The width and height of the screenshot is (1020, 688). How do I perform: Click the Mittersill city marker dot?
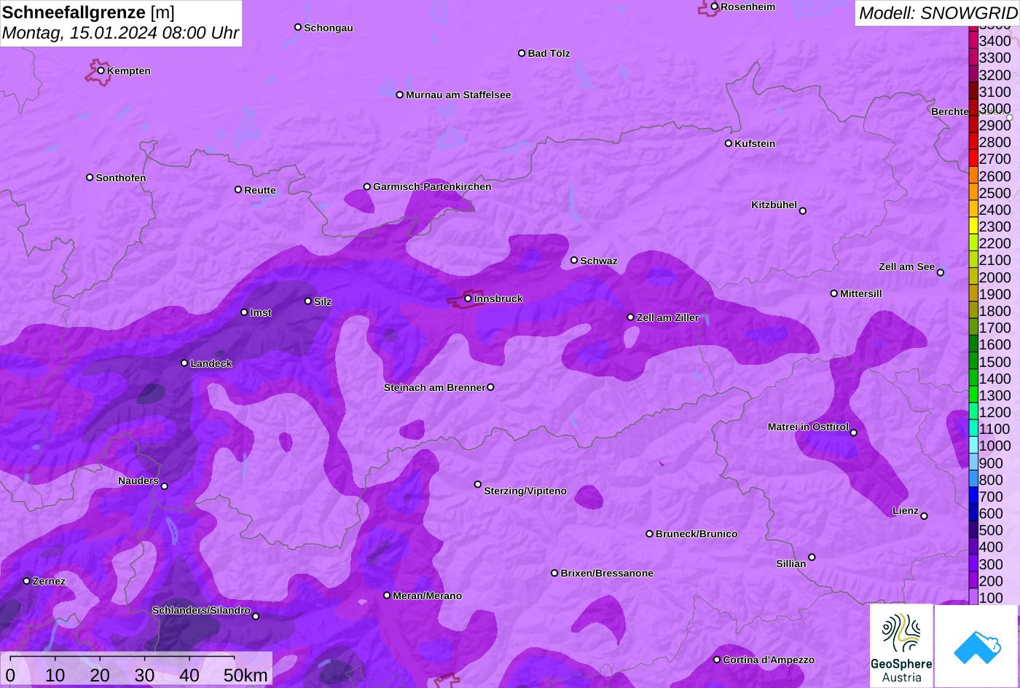pyautogui.click(x=834, y=293)
